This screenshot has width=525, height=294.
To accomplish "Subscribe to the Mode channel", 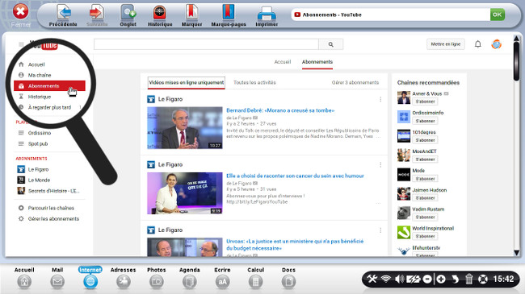I will (425, 179).
